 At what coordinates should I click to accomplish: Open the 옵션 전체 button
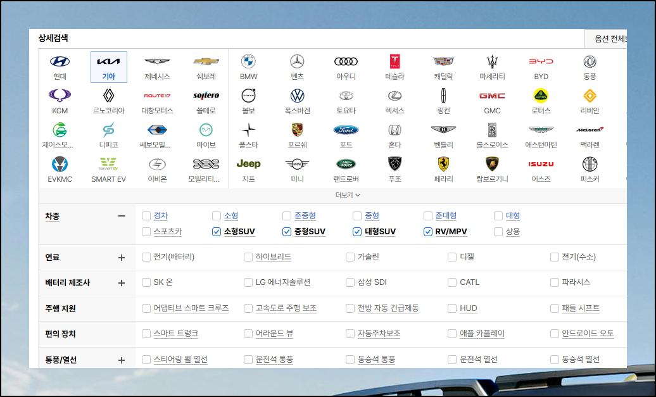605,39
